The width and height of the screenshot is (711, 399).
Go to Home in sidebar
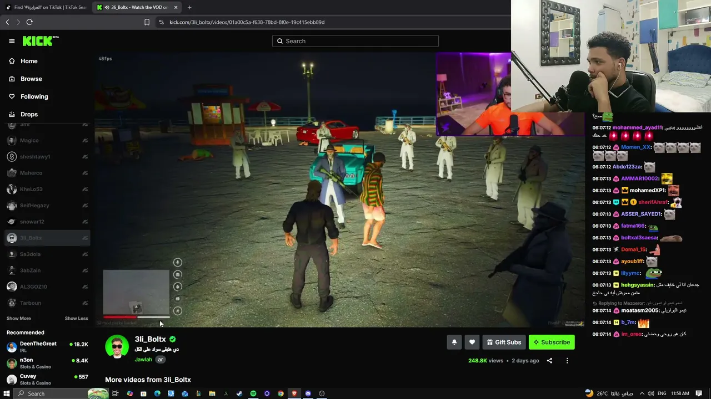(29, 61)
